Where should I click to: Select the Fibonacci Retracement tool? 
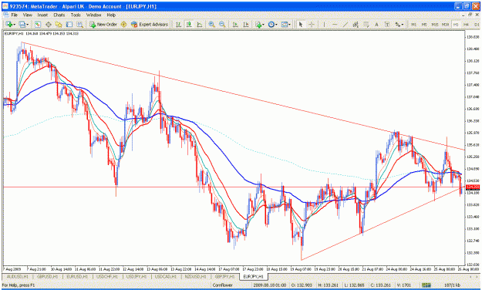tap(366, 24)
